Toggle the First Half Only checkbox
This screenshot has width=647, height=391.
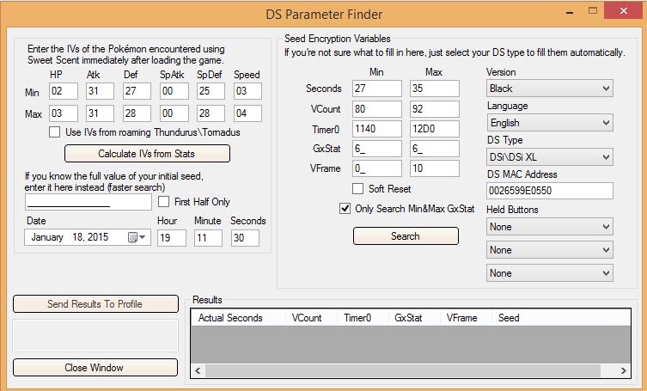[164, 202]
